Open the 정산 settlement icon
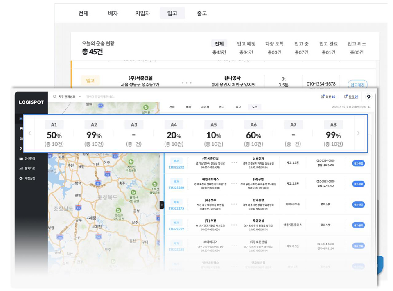Screen dimensions: 393x291 [323, 97]
